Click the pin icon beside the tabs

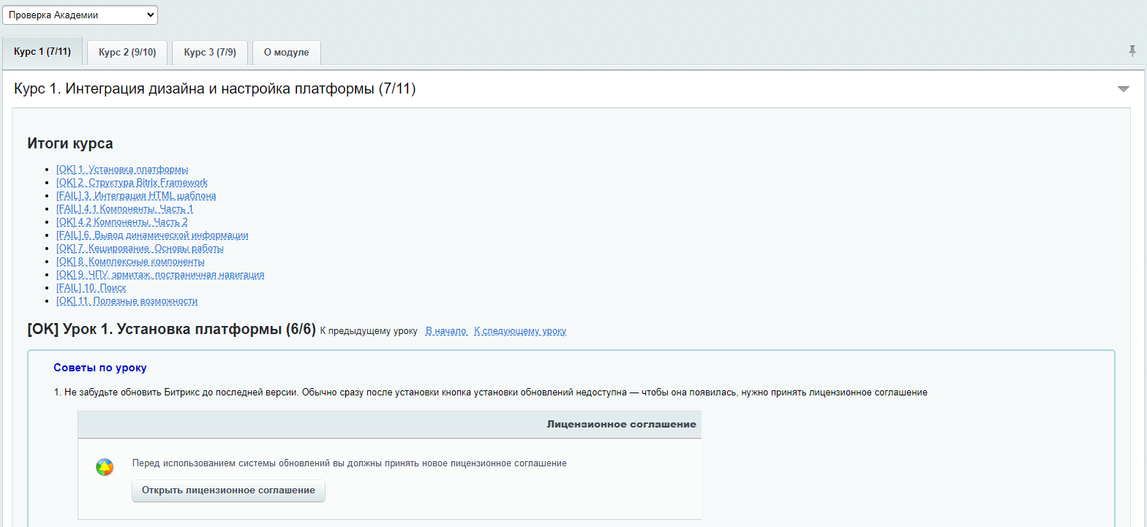(x=1132, y=51)
